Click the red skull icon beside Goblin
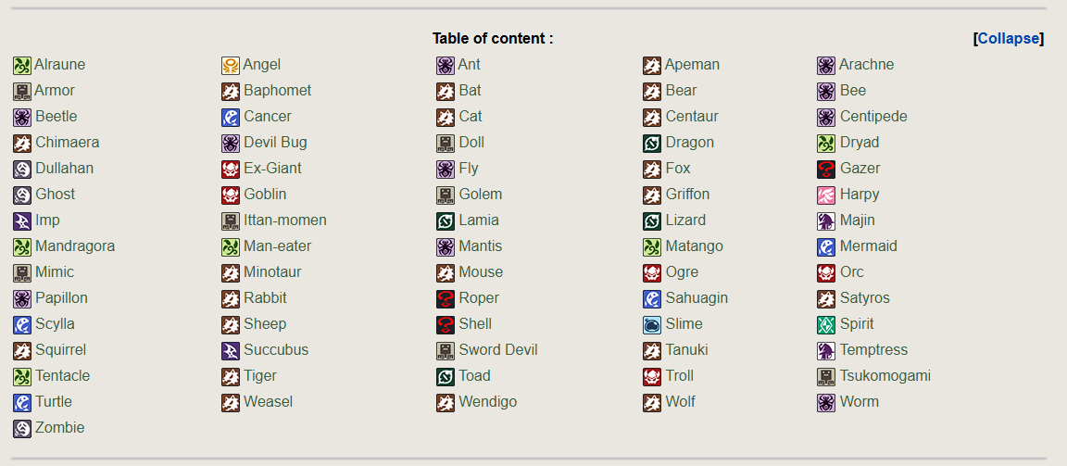1067x466 pixels. point(231,195)
